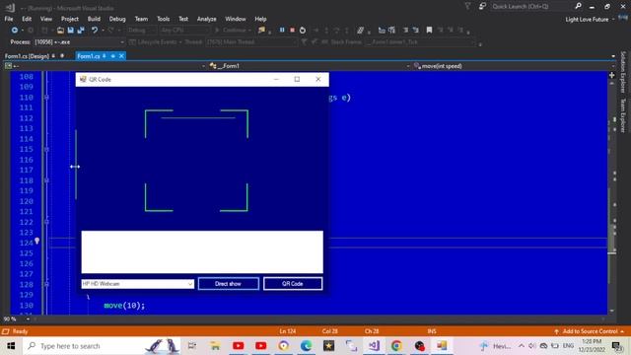Close the Form1.cs tab
The width and height of the screenshot is (631, 355).
(121, 56)
